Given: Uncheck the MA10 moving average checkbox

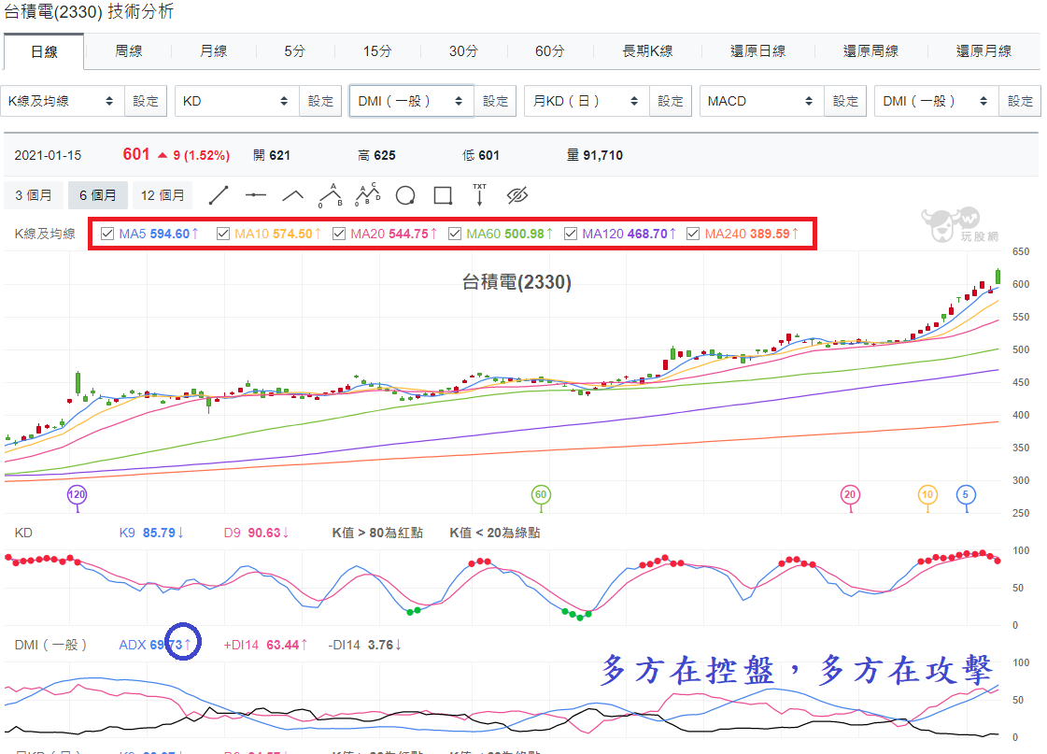Looking at the screenshot, I should click(223, 234).
